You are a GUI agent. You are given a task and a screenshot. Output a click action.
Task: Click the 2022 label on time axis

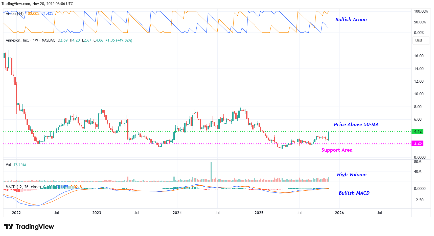pyautogui.click(x=16, y=213)
